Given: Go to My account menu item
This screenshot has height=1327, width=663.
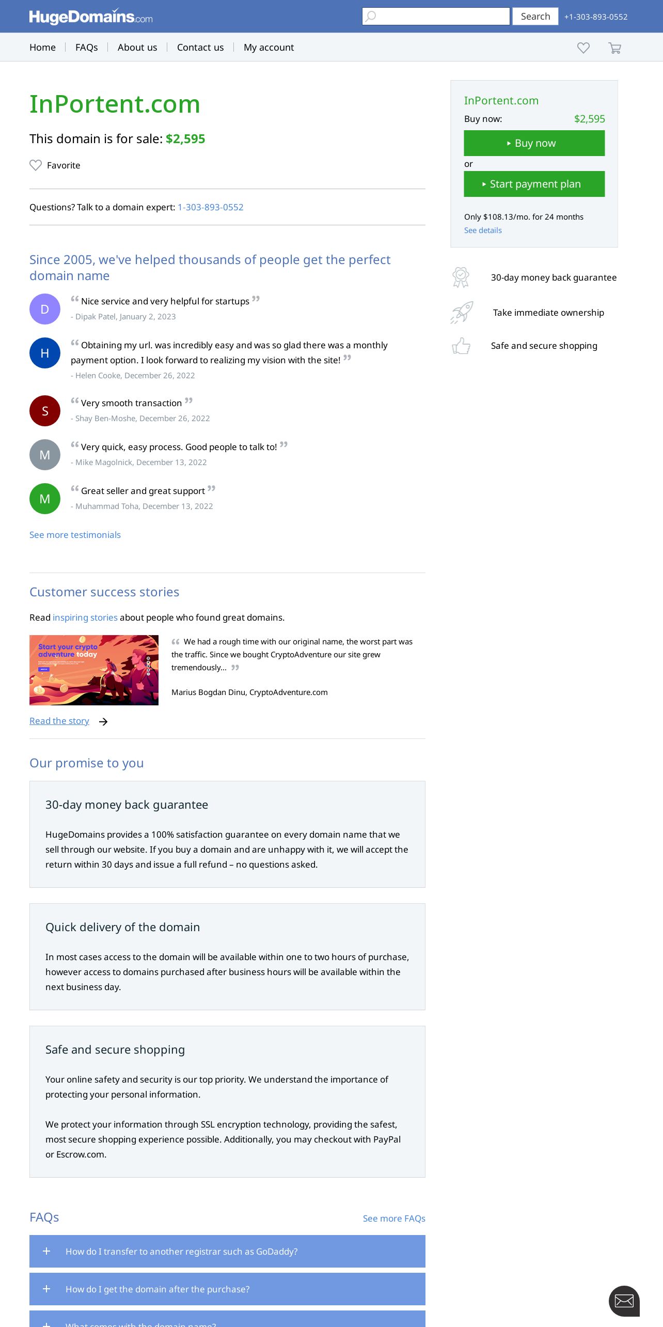Looking at the screenshot, I should [x=269, y=47].
